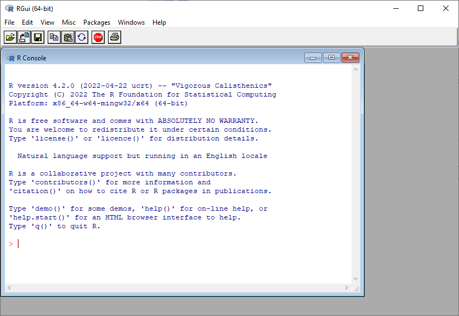Click the console's vertical scrollbar up arrow
Viewport: 459px width, 316px height.
click(x=355, y=70)
